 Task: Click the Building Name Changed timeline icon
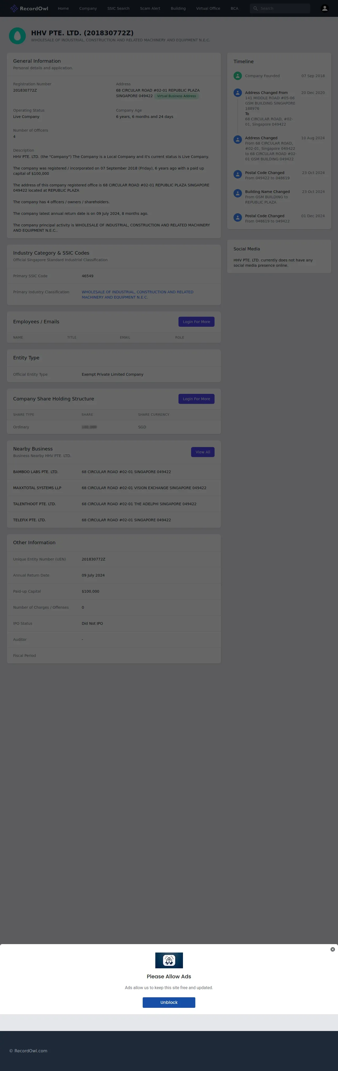tap(237, 193)
